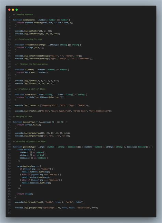Click the "// Summing Numbers" comment
This screenshot has height=223, width=162.
coord(23,14)
